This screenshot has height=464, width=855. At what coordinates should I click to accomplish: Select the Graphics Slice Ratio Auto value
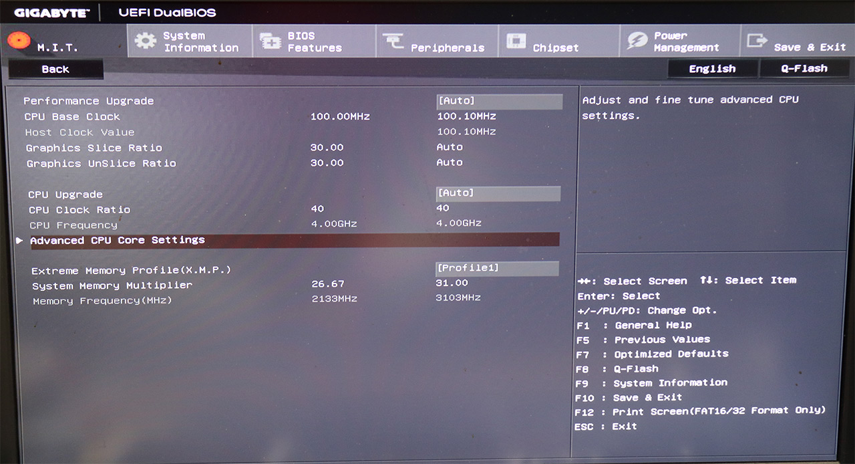point(450,147)
